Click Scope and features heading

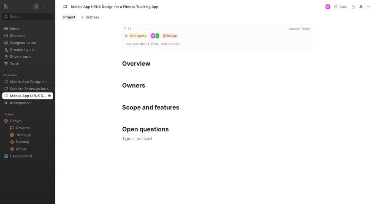click(151, 107)
